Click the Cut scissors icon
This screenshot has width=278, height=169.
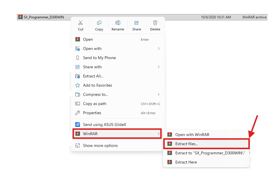tap(80, 23)
